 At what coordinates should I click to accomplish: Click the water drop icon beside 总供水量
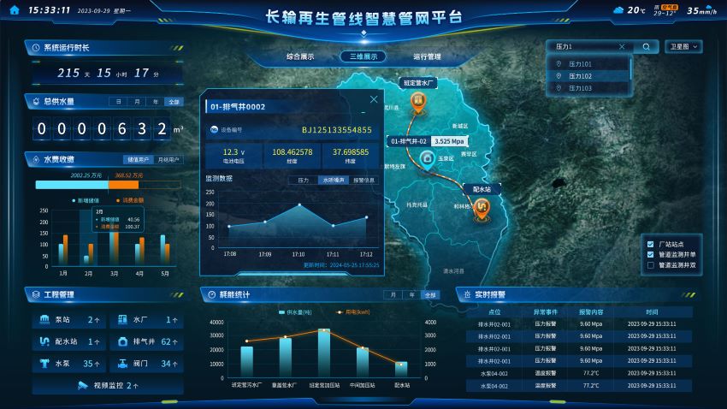pos(36,101)
